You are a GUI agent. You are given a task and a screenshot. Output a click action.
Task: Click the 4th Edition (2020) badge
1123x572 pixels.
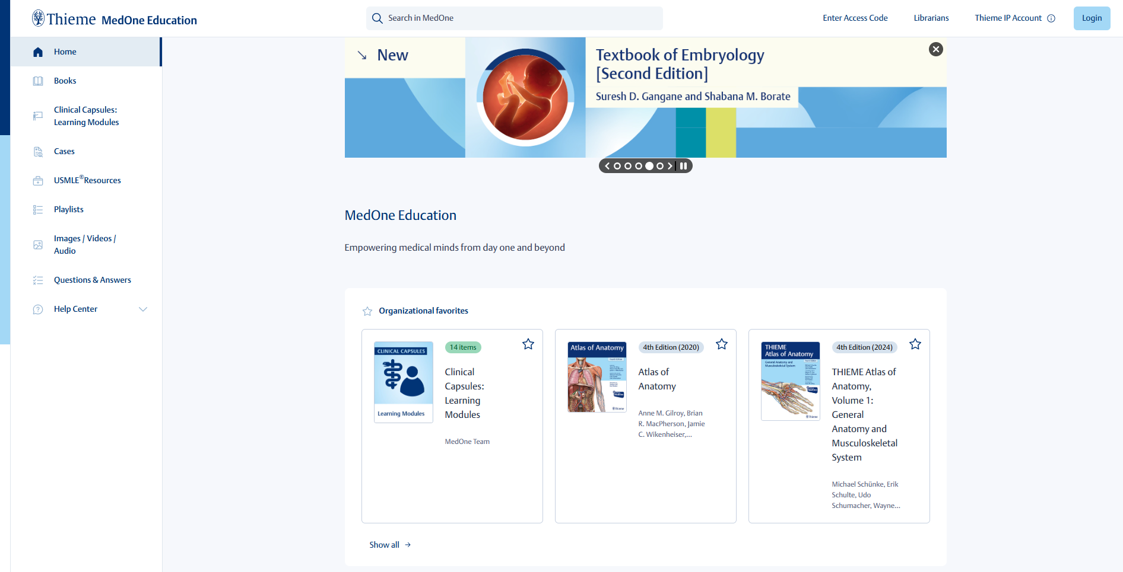point(671,347)
